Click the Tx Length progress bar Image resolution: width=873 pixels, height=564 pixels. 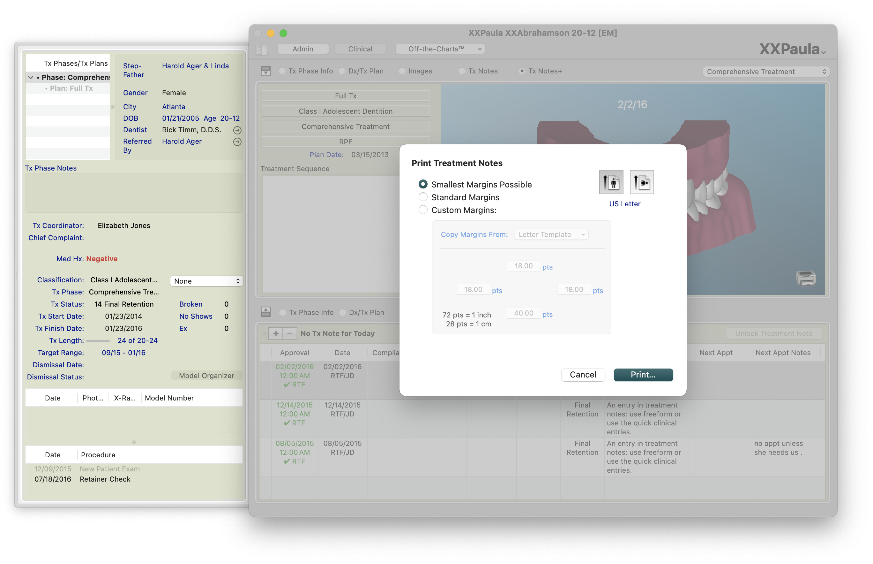click(x=98, y=340)
